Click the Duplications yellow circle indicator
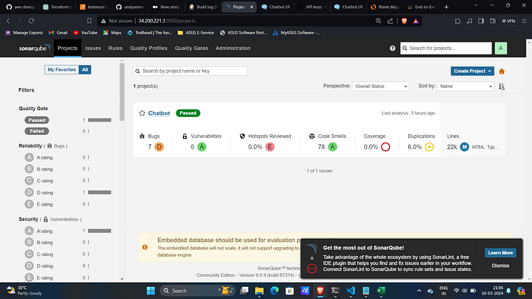 [x=429, y=146]
